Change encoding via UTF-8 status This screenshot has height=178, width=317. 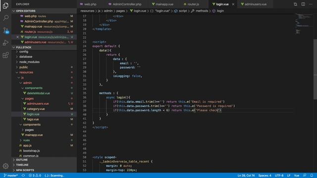point(279,176)
